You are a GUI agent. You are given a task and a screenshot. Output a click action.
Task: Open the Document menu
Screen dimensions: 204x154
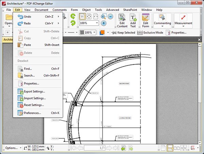(x=41, y=10)
